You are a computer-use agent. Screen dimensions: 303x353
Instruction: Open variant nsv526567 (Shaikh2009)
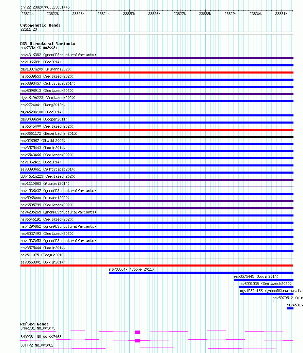point(43,141)
